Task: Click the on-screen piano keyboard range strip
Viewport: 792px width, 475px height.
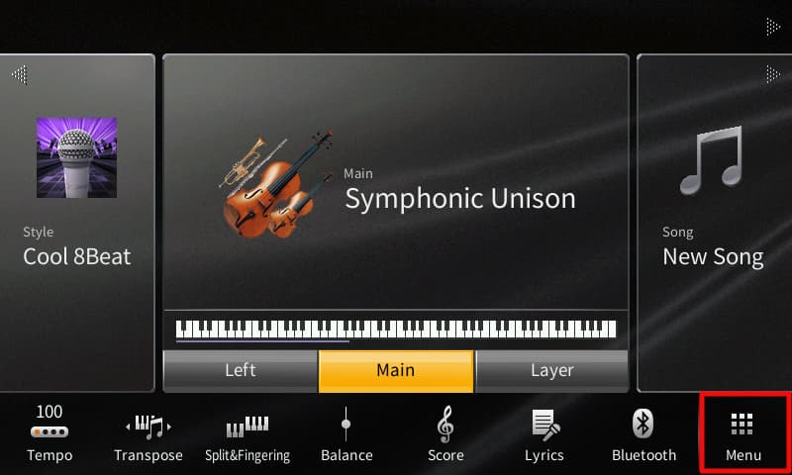Action: coord(396,330)
